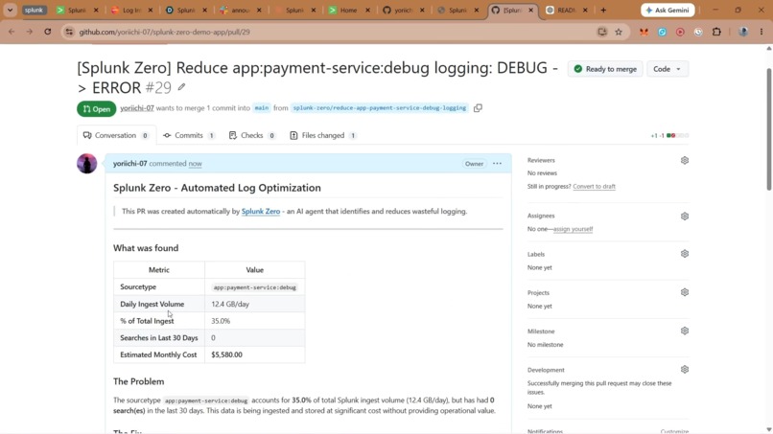The image size is (773, 434).
Task: Switch to the Commits tab
Action: tap(189, 135)
